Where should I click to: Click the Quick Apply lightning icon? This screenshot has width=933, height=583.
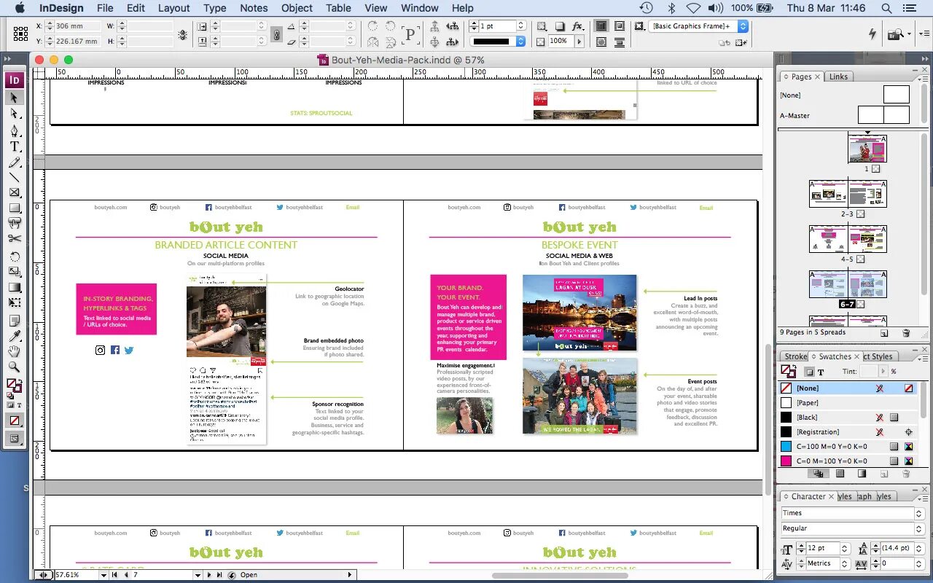point(872,34)
